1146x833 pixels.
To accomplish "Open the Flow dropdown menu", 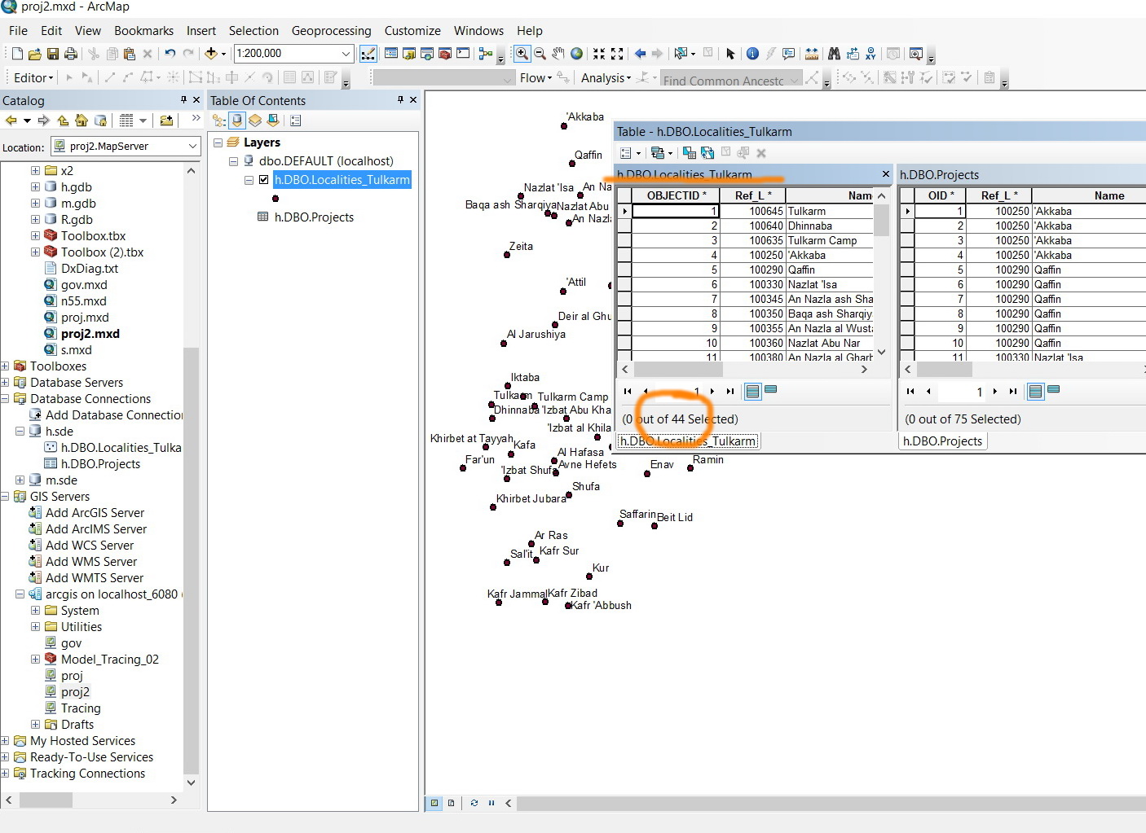I will (x=536, y=78).
